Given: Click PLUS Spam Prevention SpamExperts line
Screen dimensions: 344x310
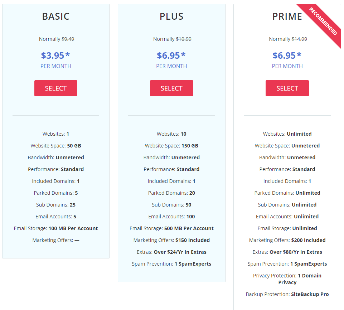Looking at the screenshot, I should [x=171, y=264].
